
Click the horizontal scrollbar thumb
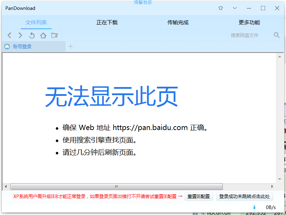coord(117,186)
